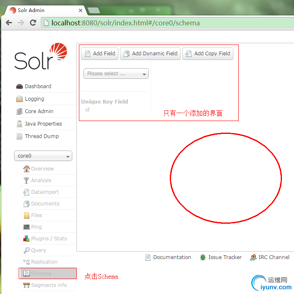Click the Issue Tracker bug icon
The image size is (294, 294).
tap(203, 257)
